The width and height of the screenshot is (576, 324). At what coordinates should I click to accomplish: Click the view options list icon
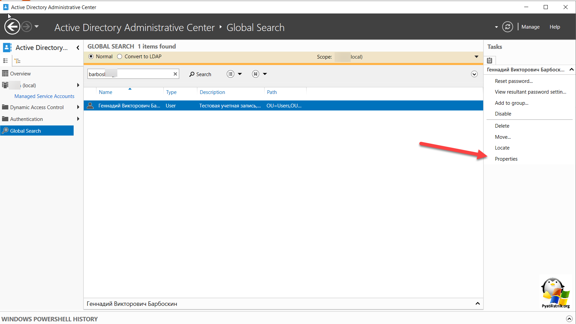230,74
